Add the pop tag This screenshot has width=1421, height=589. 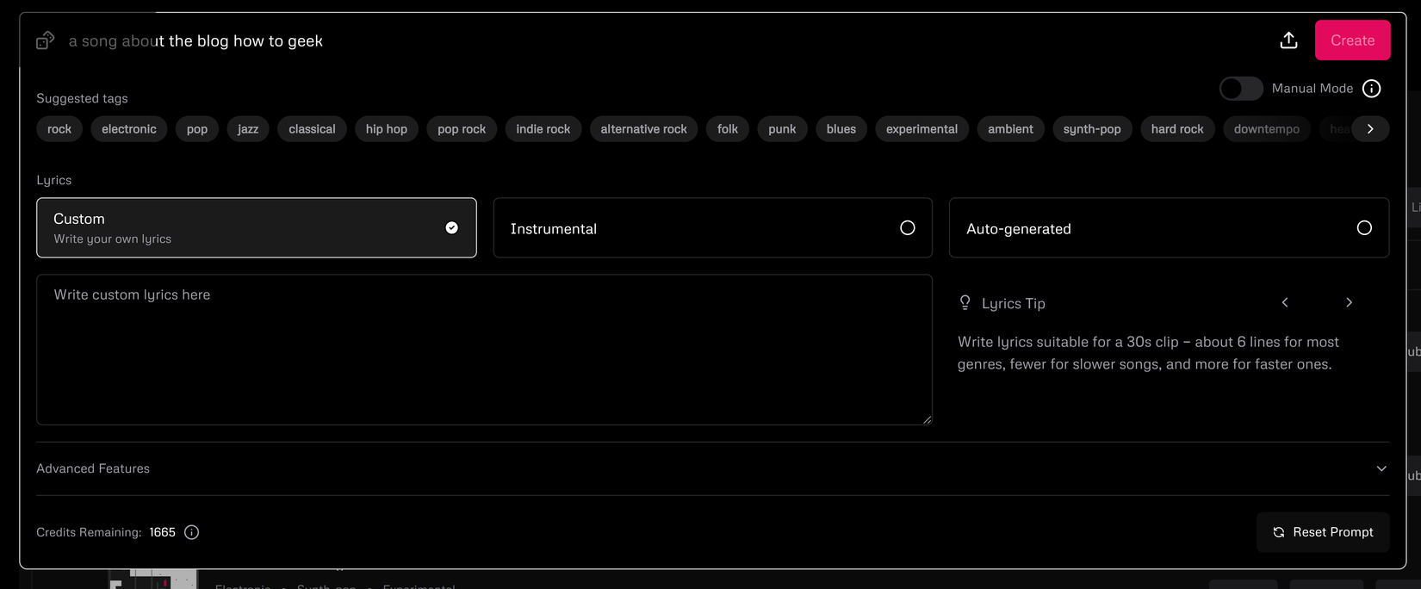tap(197, 129)
